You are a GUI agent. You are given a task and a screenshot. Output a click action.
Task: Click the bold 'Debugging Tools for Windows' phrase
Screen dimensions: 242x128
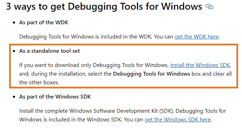click(x=152, y=74)
